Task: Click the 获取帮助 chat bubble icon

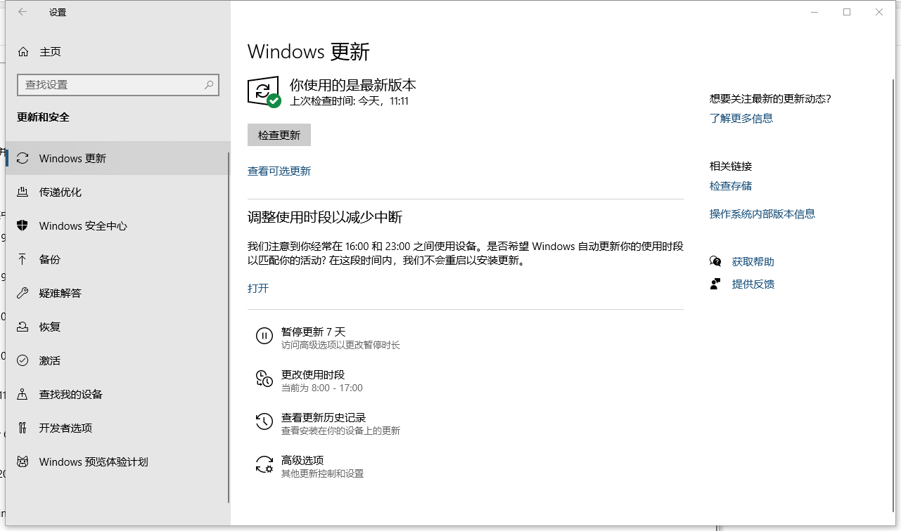Action: tap(715, 261)
